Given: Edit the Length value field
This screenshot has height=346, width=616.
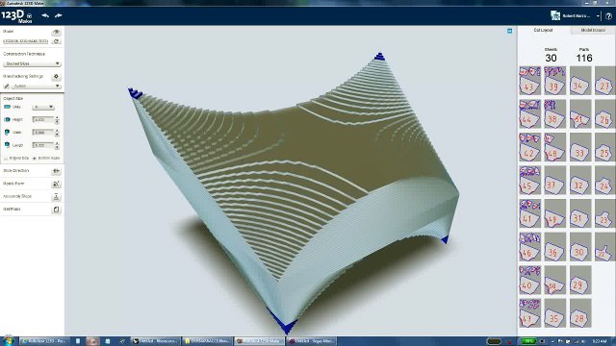Looking at the screenshot, I should tap(43, 145).
